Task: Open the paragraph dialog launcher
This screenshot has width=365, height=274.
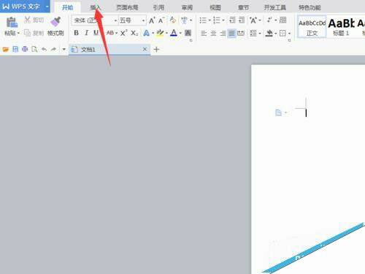Action: coord(289,40)
